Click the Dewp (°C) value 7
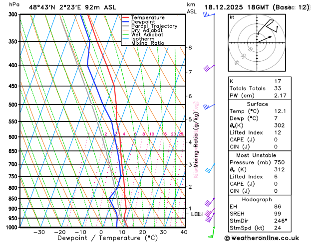Screen dimensions: 314x242 [276, 118]
